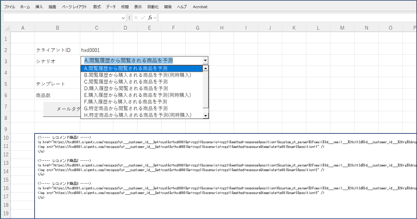Select column M header
Screen dimensions: 417x219
point(342,28)
